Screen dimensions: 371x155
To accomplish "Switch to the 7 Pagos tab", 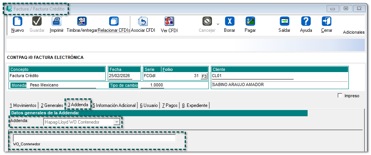I will 170,105.
